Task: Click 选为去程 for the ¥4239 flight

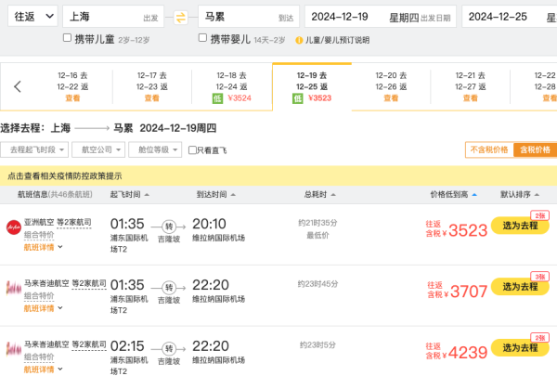Action: coord(520,347)
